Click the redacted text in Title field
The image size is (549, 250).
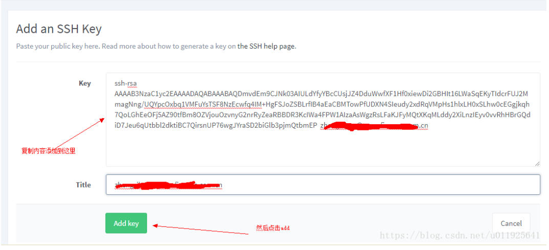(x=168, y=185)
